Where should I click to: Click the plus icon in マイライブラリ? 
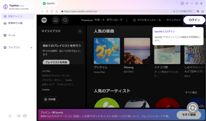[80, 31]
